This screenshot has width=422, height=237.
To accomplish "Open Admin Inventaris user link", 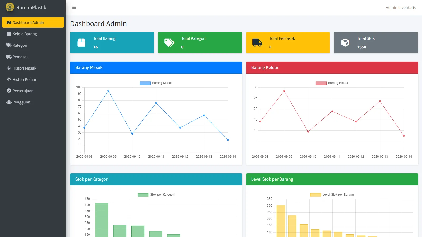I will point(401,8).
